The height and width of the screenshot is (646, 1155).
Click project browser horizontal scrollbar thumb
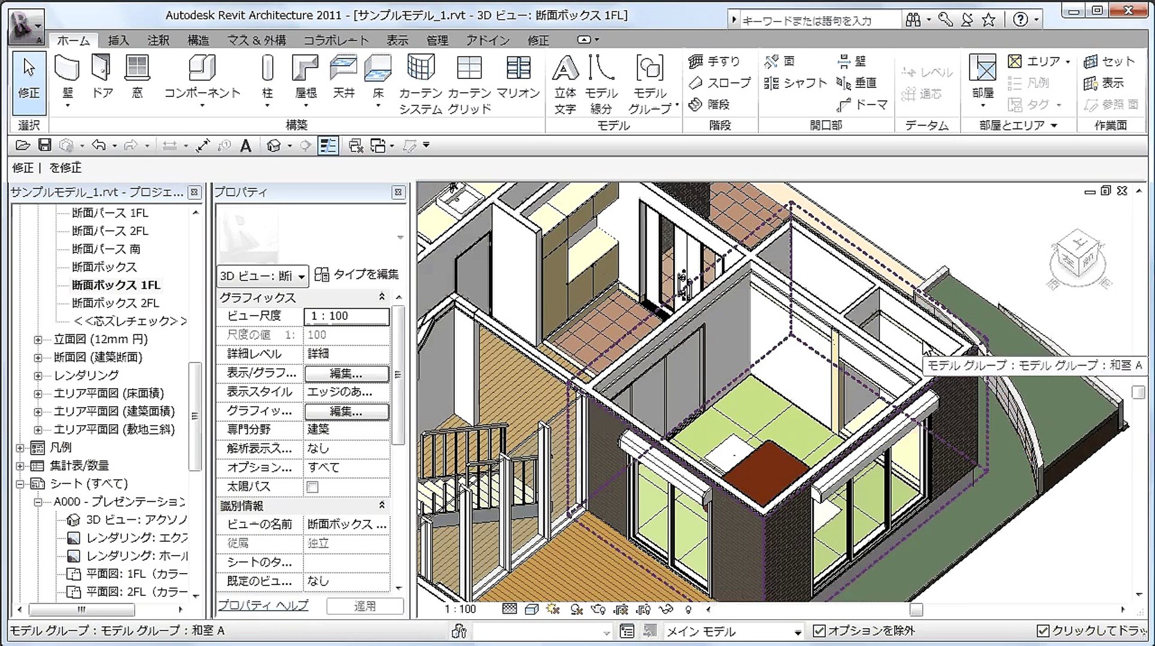(82, 610)
